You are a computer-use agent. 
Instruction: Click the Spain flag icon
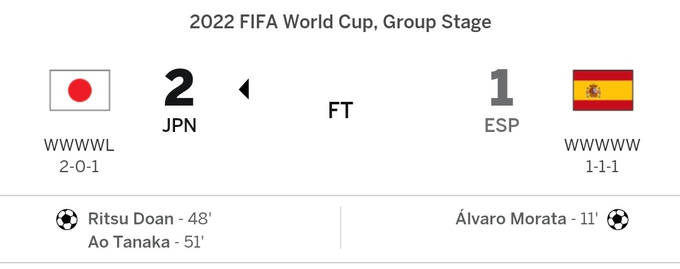(603, 90)
